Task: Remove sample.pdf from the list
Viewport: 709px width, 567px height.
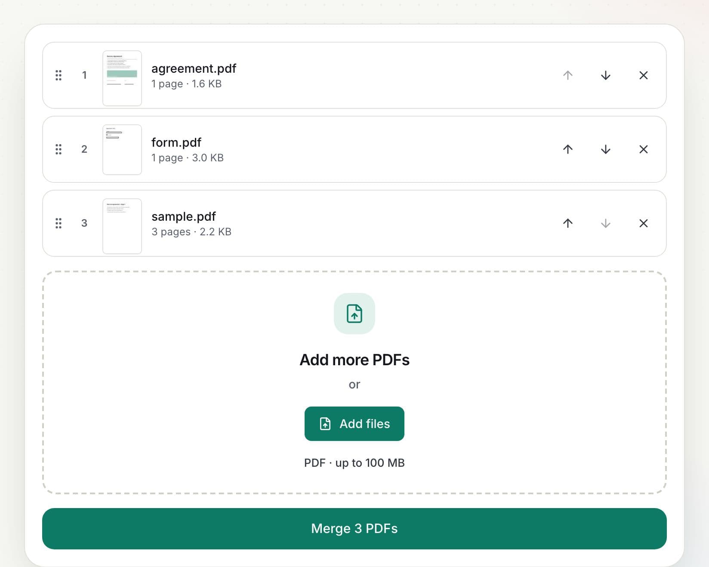Action: tap(644, 223)
